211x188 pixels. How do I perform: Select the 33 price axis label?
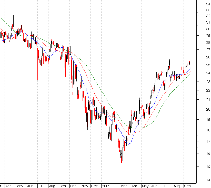pyautogui.click(x=208, y=10)
